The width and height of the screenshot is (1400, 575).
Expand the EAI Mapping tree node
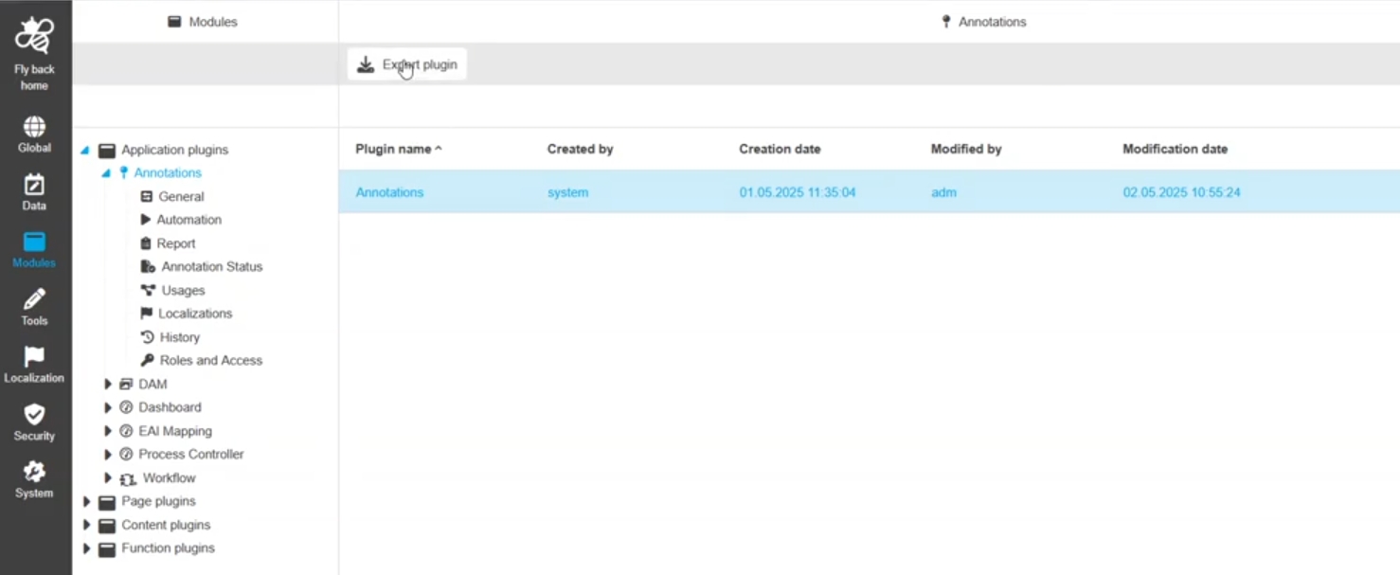coord(108,431)
